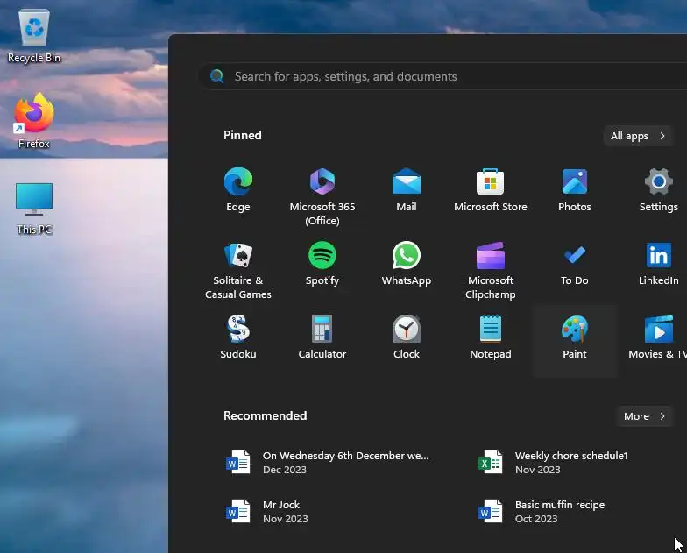
Task: Click the 'Dec 2023' date text
Action: [x=284, y=470]
